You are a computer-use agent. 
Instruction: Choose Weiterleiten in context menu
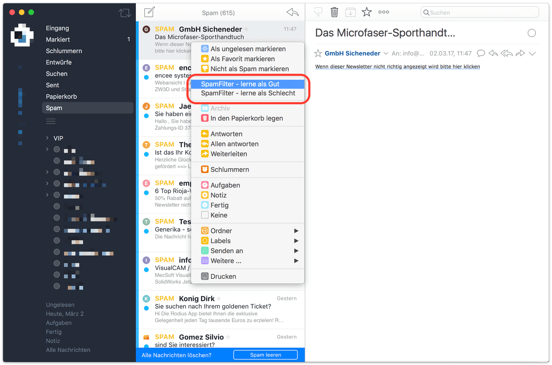(248, 154)
